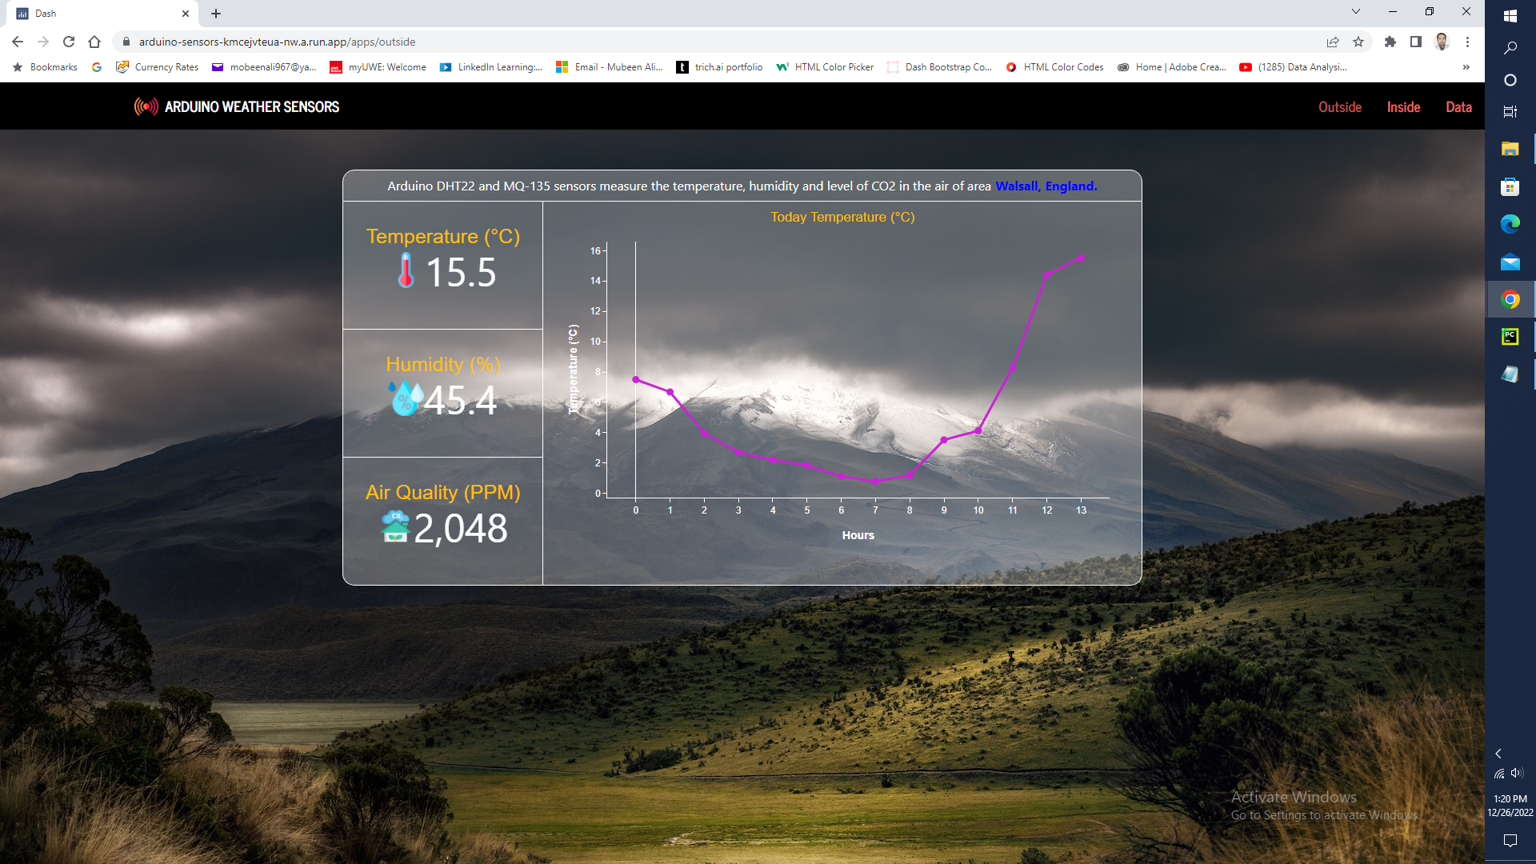Bookmark this page with star icon
1536x864 pixels.
click(1358, 42)
